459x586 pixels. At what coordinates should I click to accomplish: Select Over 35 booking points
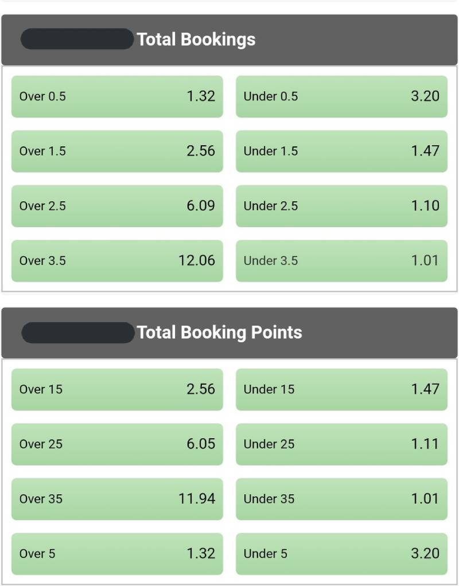(x=117, y=499)
